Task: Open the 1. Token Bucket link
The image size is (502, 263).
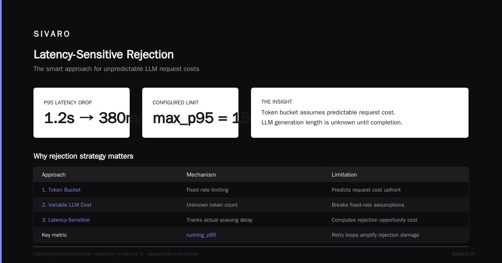Action: [x=61, y=190]
